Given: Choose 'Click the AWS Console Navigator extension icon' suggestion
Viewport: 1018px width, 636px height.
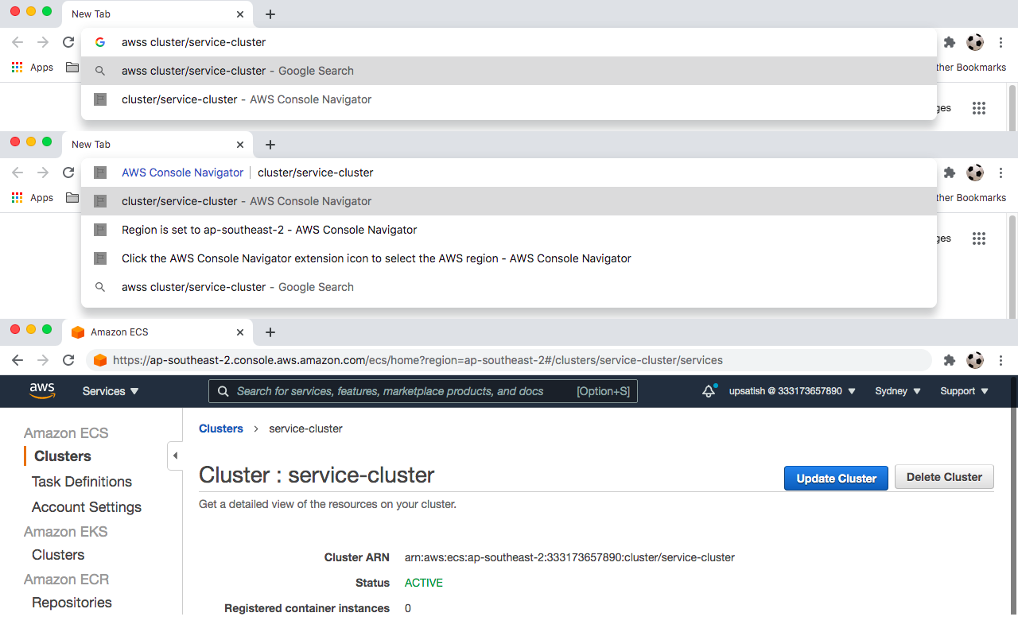Looking at the screenshot, I should [509, 258].
